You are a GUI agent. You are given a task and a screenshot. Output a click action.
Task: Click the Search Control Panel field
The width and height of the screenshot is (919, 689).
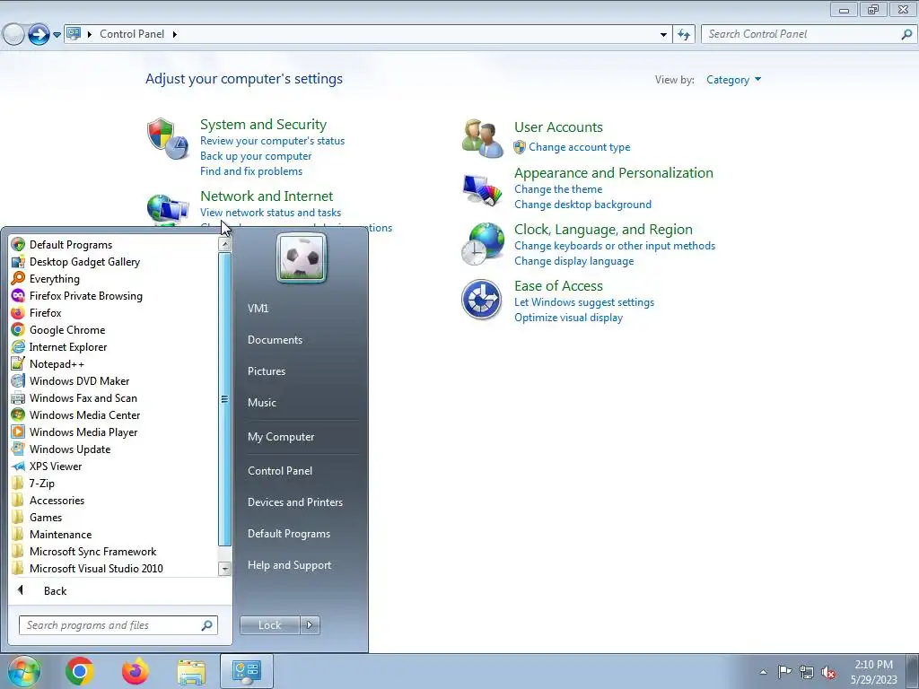(808, 35)
